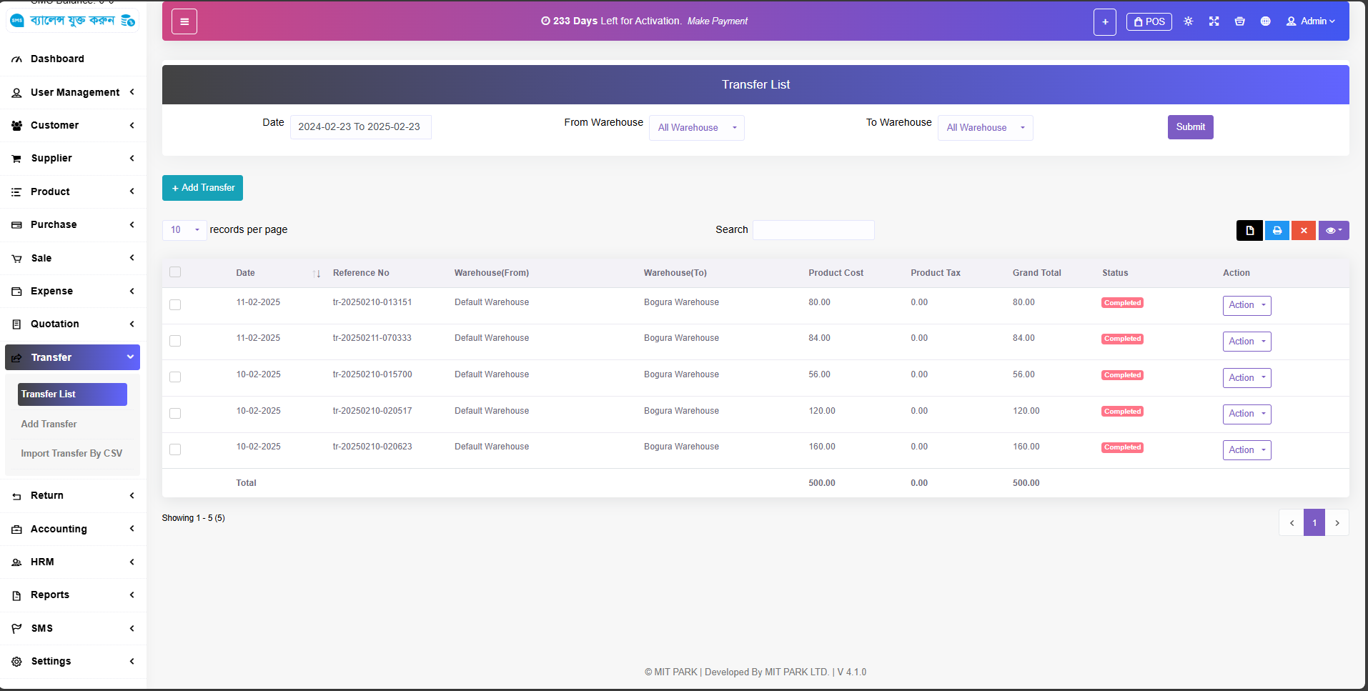Screen dimensions: 1368x691
Task: Open the From Warehouse dropdown
Action: 696,128
